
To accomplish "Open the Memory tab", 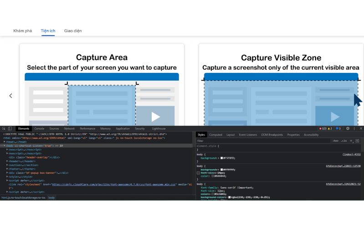I will click(x=105, y=129).
